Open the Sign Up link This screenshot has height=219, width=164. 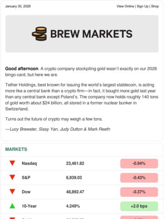click(x=143, y=6)
